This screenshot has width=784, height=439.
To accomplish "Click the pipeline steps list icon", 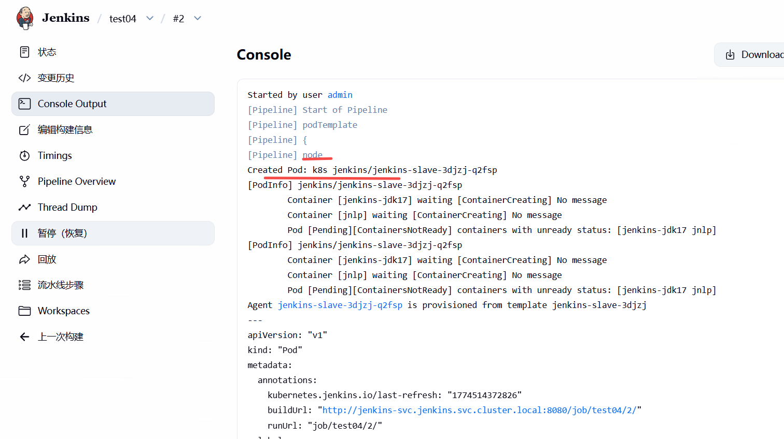I will [24, 285].
